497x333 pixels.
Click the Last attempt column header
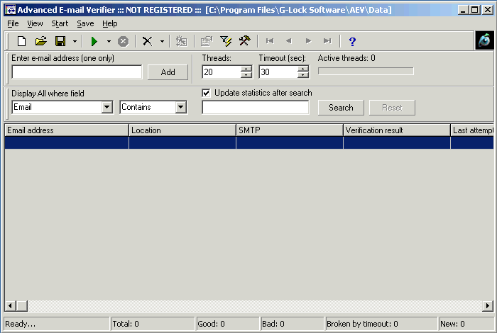[472, 130]
